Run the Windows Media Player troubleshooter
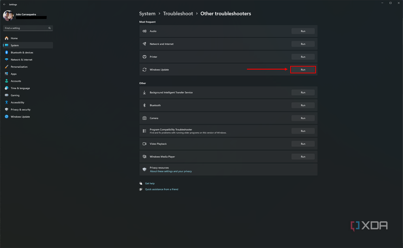Viewport: 403px width, 248px height. click(x=303, y=157)
